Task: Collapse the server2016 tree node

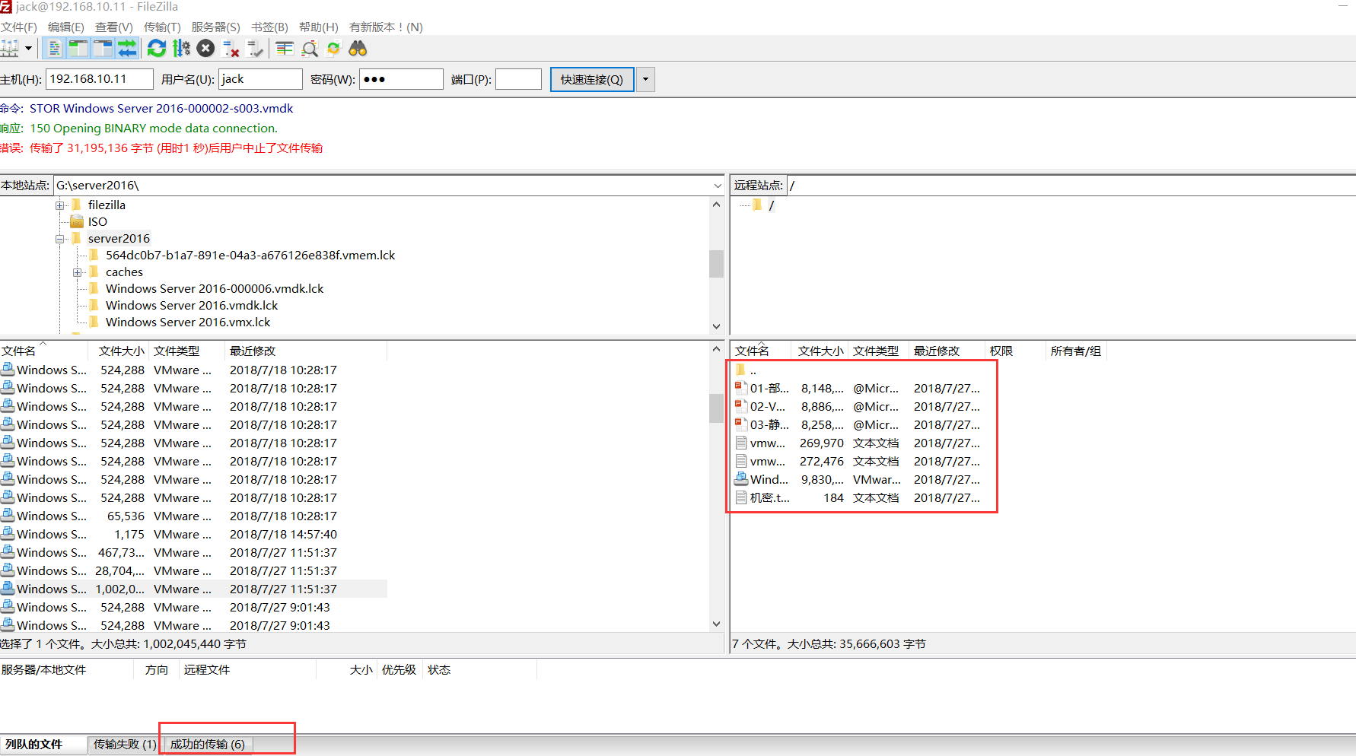Action: click(59, 239)
